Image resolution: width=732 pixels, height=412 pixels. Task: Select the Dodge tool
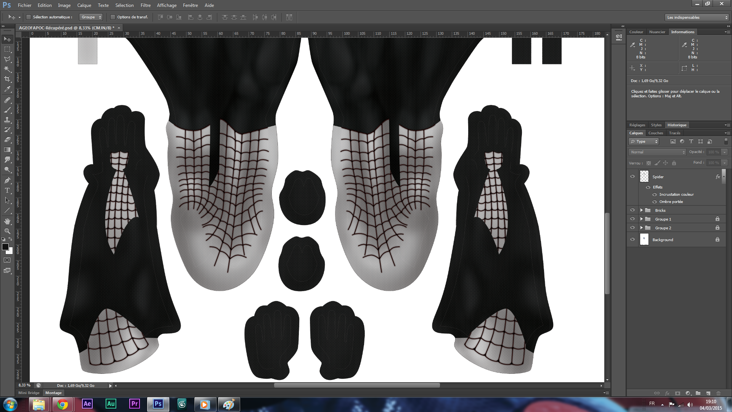pyautogui.click(x=7, y=169)
